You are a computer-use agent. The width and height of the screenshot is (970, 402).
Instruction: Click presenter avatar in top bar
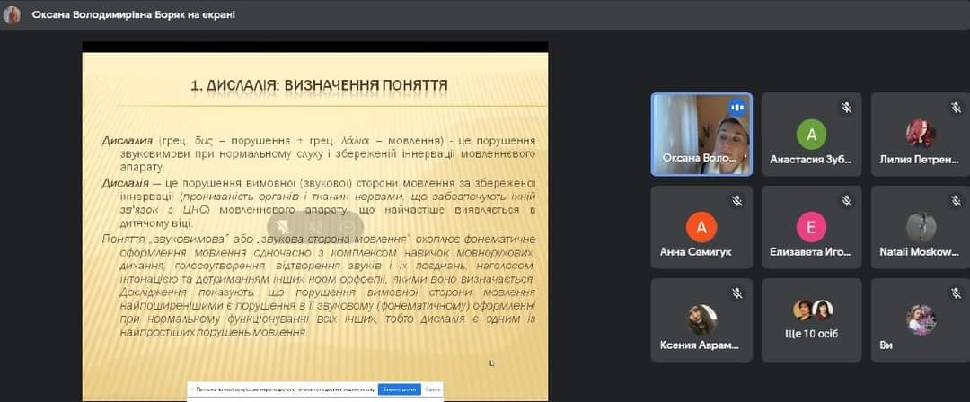pos(12,14)
